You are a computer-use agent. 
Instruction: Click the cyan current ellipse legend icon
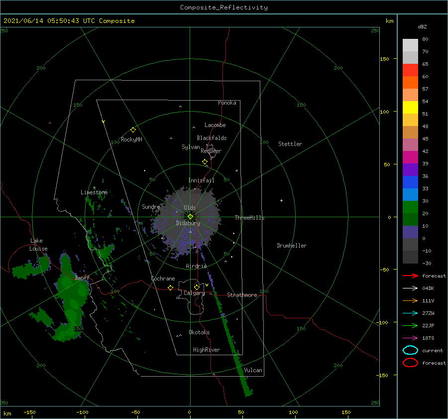pyautogui.click(x=410, y=350)
